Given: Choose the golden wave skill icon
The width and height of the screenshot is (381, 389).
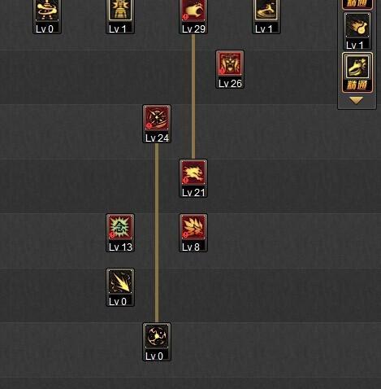Looking at the screenshot, I should tap(266, 10).
